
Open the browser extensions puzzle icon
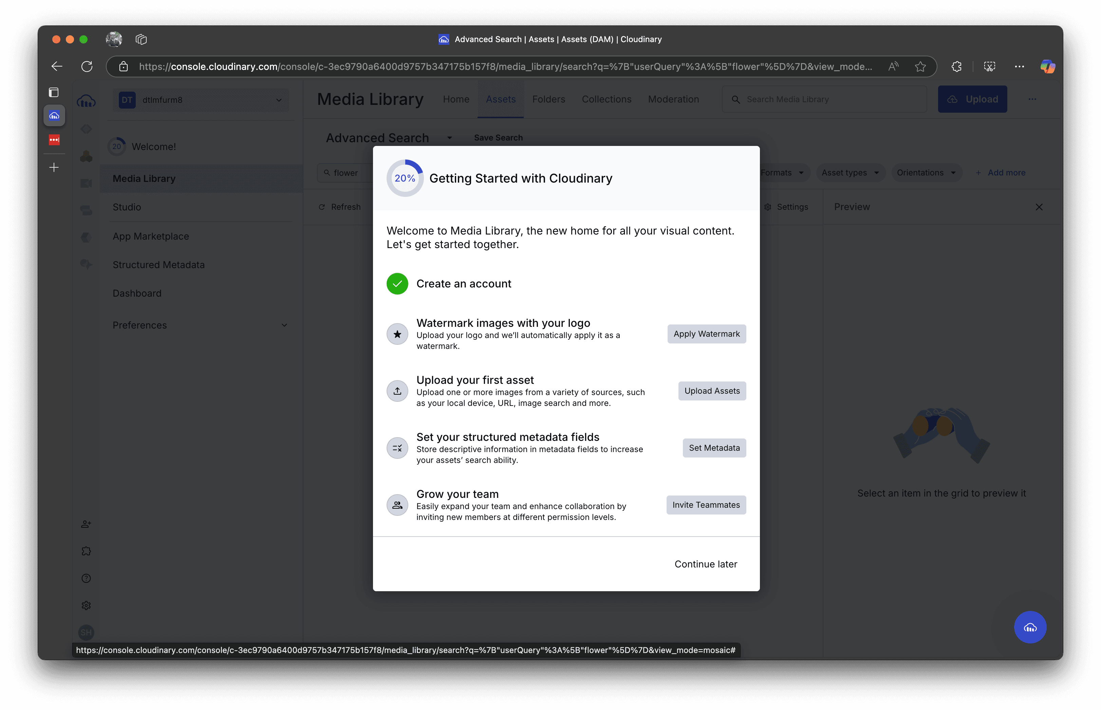pos(956,67)
